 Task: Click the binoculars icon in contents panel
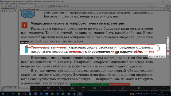coord(15,11)
